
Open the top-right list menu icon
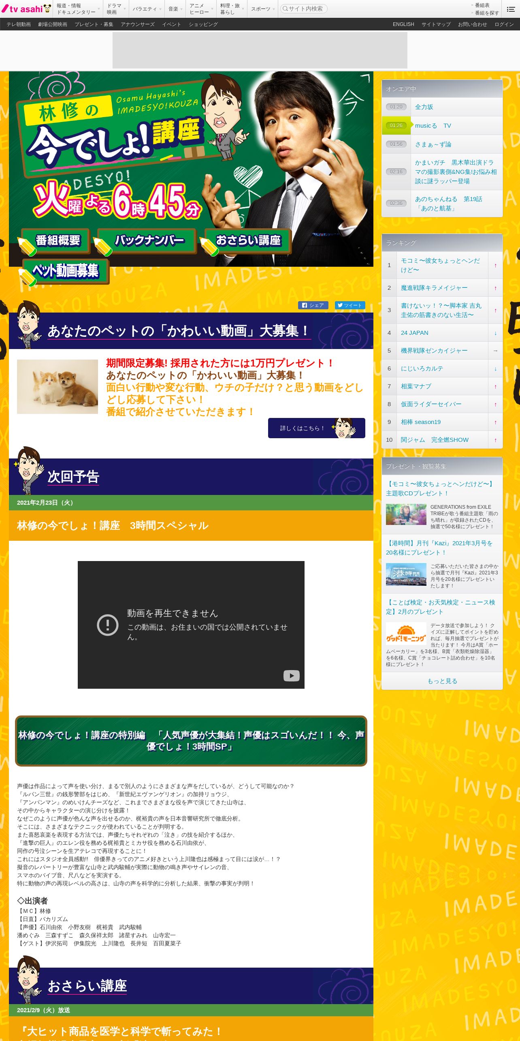(511, 9)
